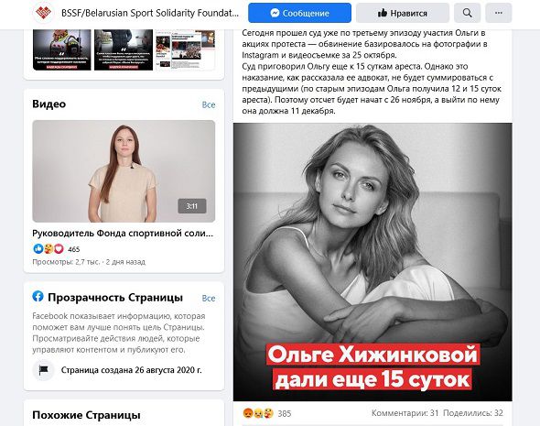This screenshot has width=540, height=426.
Task: Open the page search magnifier icon
Action: tap(467, 13)
